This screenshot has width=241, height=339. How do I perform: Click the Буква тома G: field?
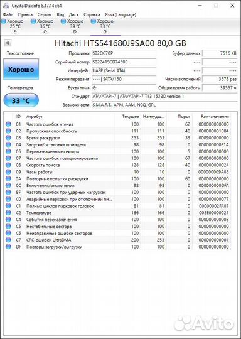(124, 88)
